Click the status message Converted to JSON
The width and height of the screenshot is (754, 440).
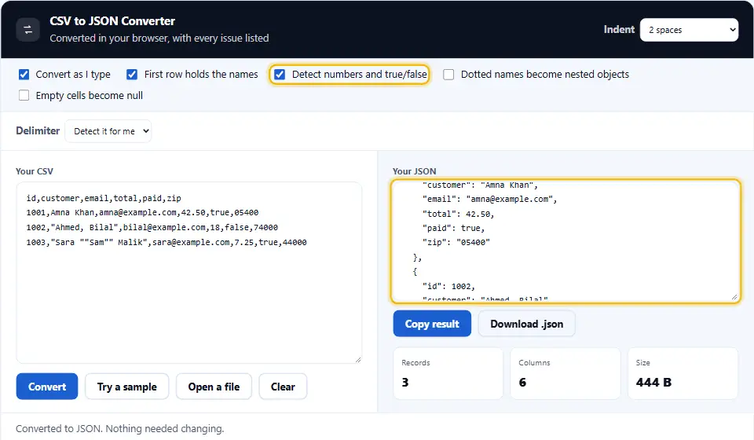pos(119,428)
